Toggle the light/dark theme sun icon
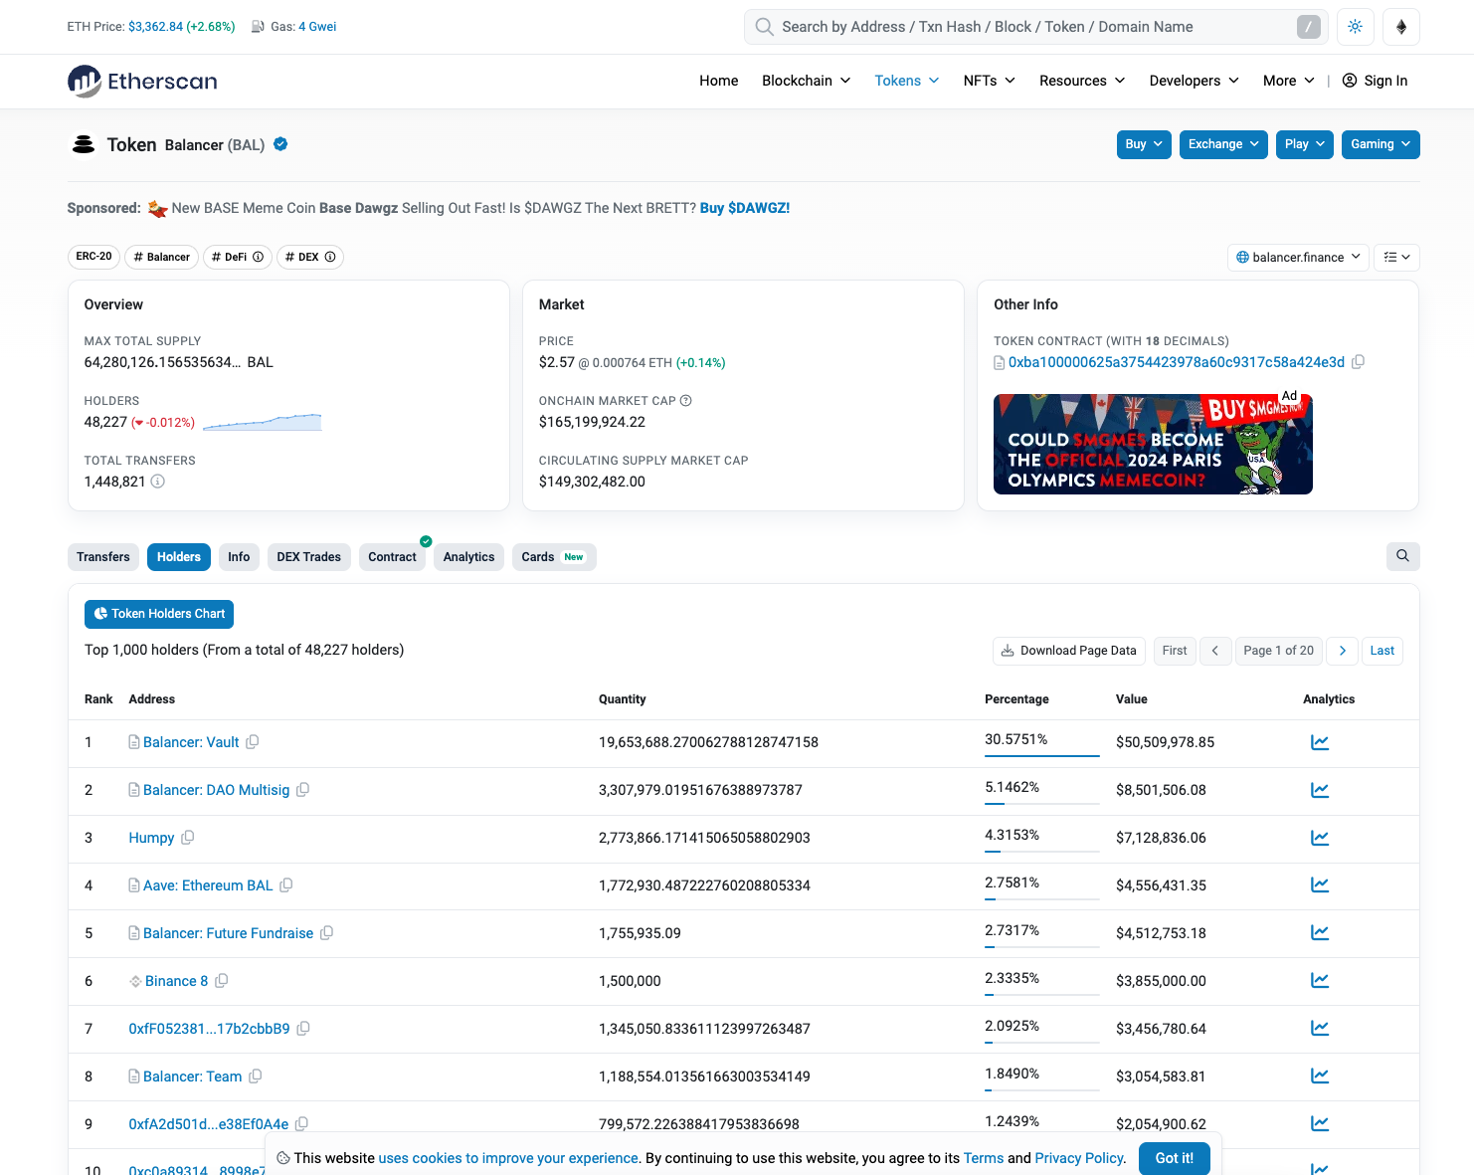 tap(1355, 27)
